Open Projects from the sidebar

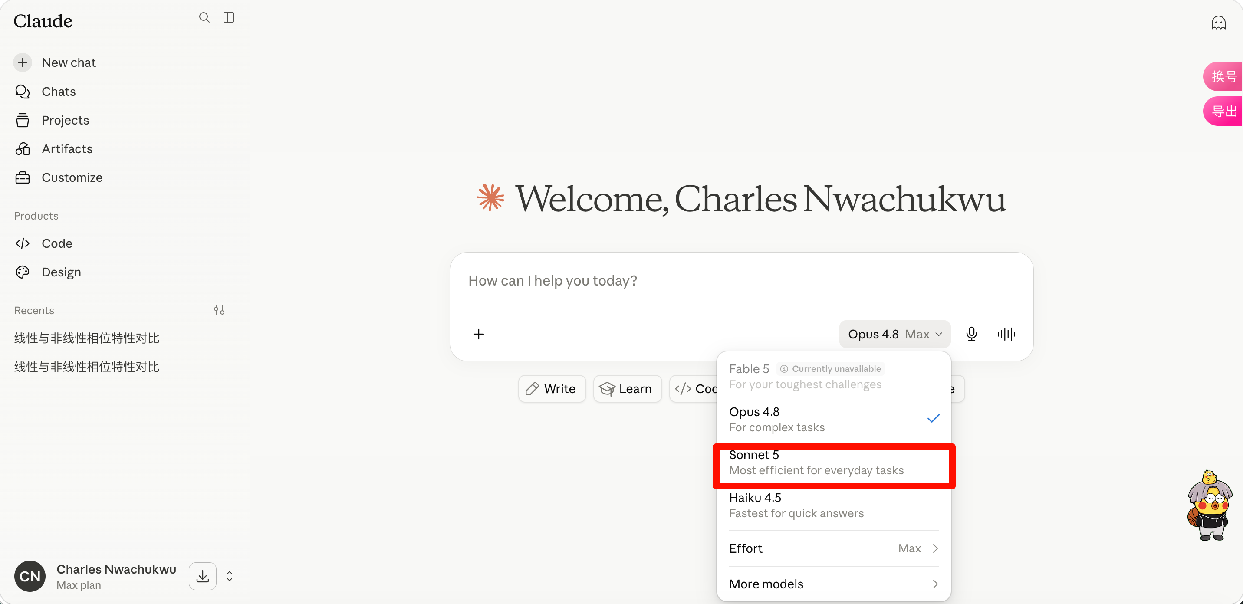click(x=65, y=120)
